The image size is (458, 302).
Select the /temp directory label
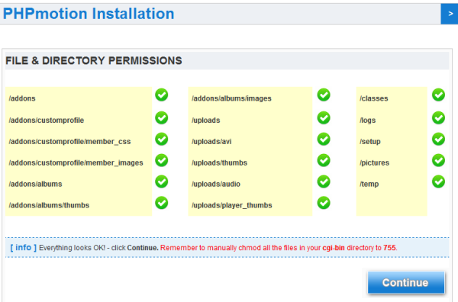[x=369, y=184]
